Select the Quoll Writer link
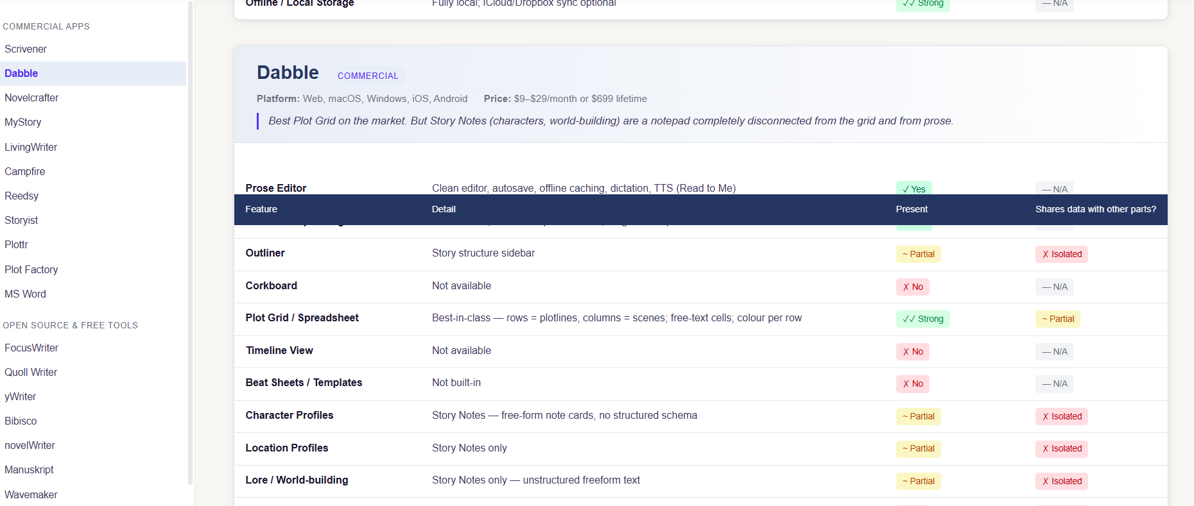 pos(31,373)
